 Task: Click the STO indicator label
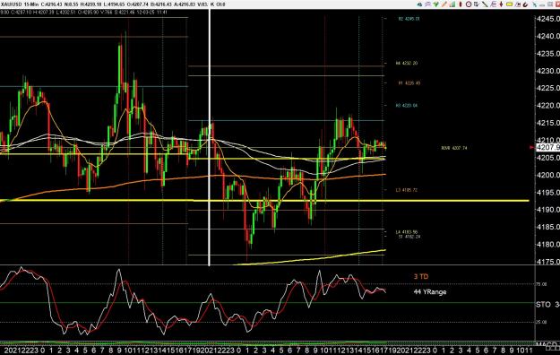pyautogui.click(x=543, y=305)
